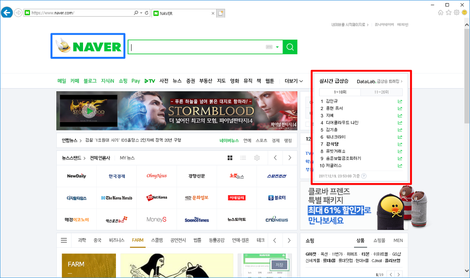The width and height of the screenshot is (470, 278).
Task: Click the browser back arrow button
Action: (x=7, y=13)
